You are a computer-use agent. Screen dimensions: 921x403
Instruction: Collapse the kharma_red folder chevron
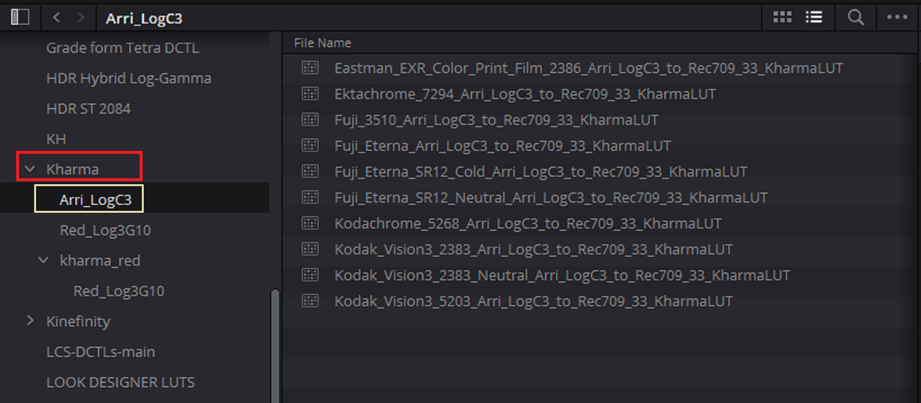click(x=43, y=260)
